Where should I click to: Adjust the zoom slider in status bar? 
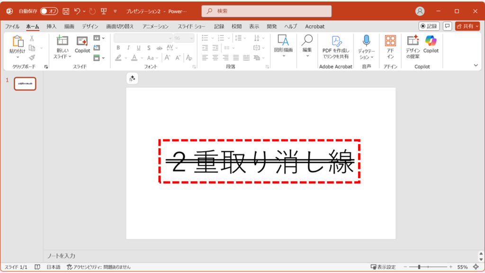click(x=420, y=267)
